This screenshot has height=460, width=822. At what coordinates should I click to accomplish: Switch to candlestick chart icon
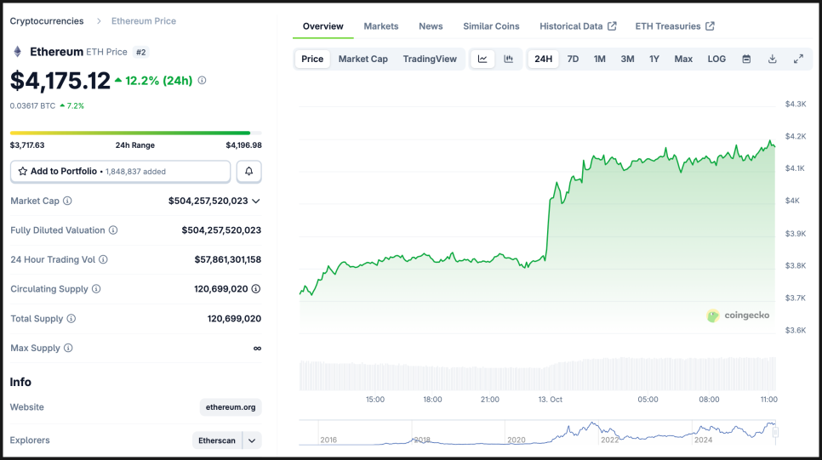click(508, 59)
